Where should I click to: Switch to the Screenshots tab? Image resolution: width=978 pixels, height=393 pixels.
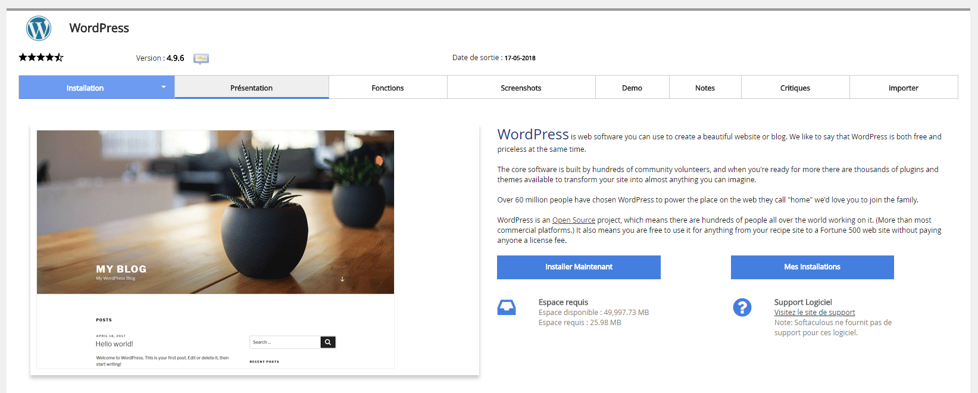tap(521, 88)
